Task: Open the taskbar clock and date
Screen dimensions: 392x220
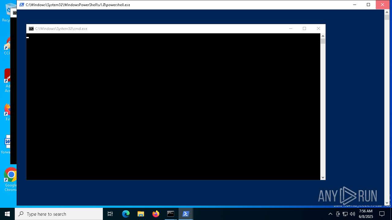Action: [366, 214]
